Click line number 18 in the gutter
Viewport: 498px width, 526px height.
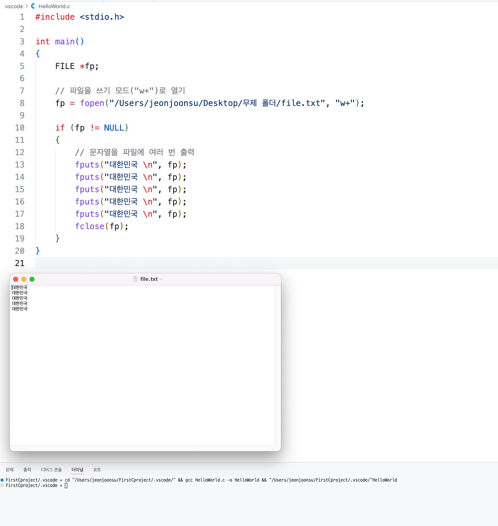click(20, 226)
